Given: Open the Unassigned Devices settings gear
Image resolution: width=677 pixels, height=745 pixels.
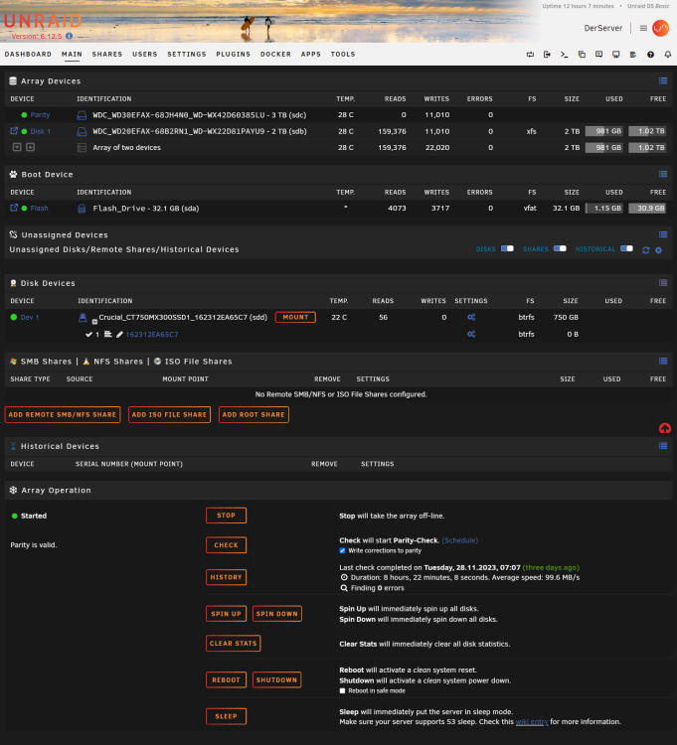Looking at the screenshot, I should (x=658, y=250).
